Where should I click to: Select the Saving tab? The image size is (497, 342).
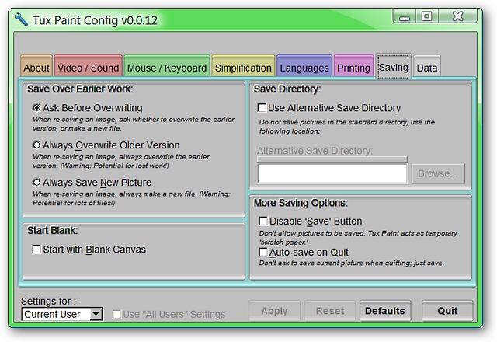tap(394, 65)
